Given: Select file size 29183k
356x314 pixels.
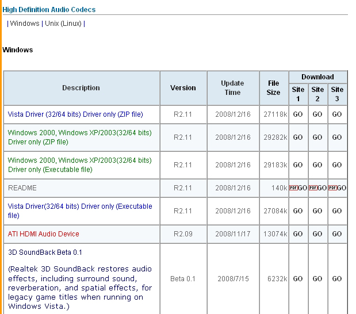Looking at the screenshot, I should 275,165.
